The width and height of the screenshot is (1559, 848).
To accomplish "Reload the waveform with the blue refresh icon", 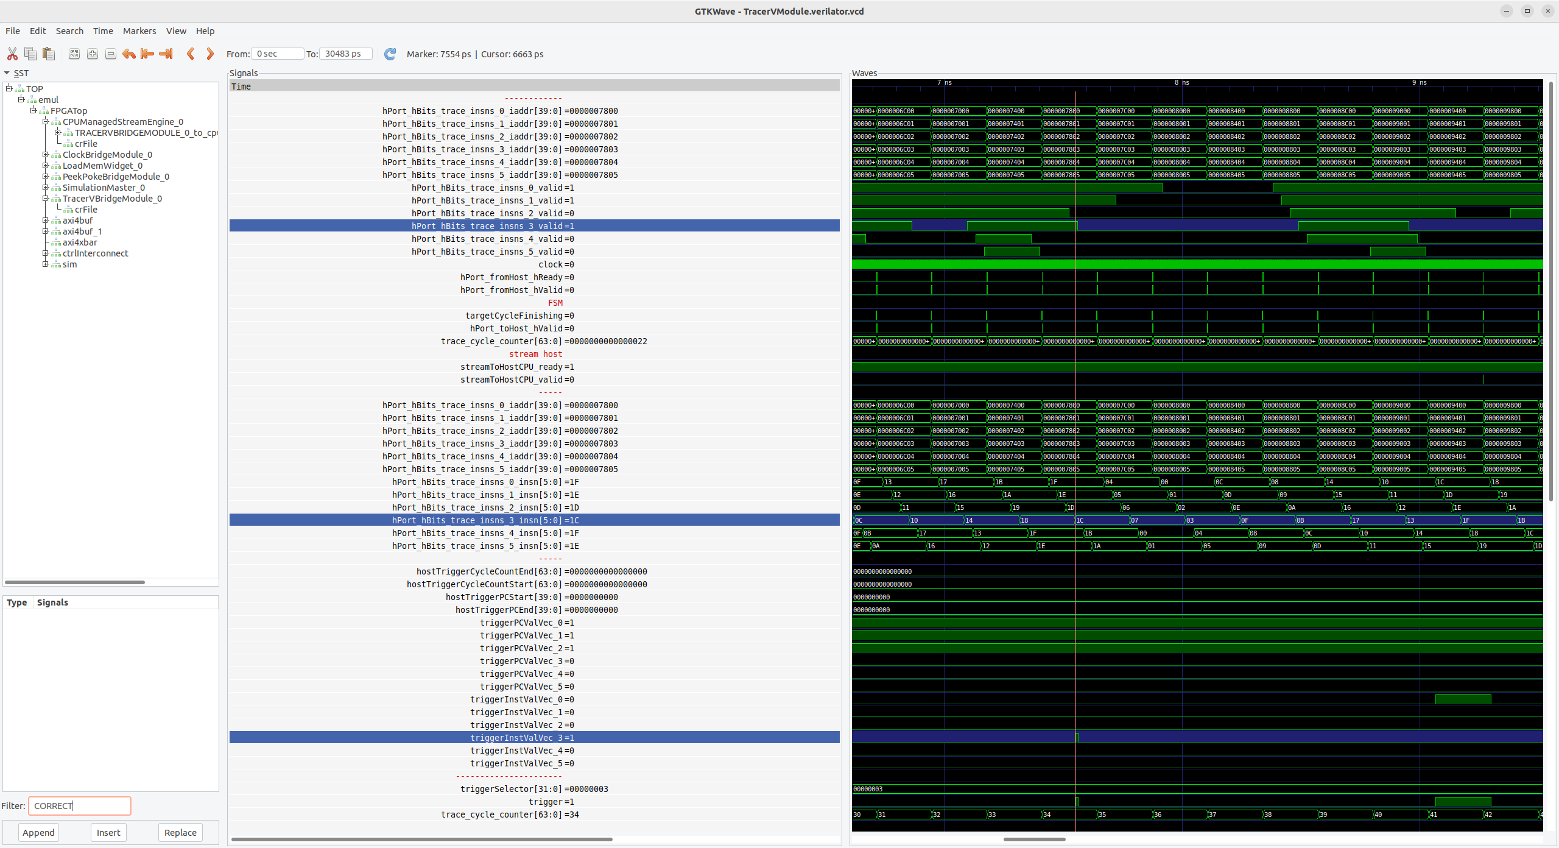I will point(390,54).
